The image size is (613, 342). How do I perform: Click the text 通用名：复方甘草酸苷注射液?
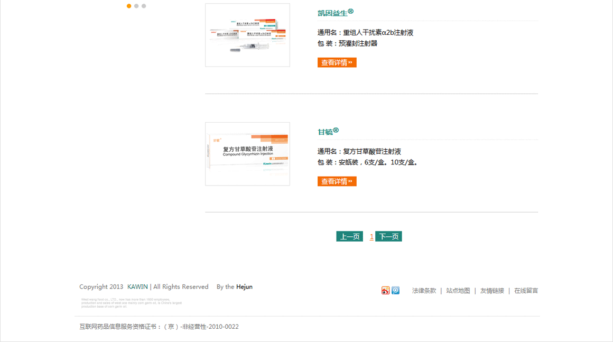[x=359, y=151]
